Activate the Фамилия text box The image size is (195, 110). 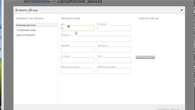point(96,39)
